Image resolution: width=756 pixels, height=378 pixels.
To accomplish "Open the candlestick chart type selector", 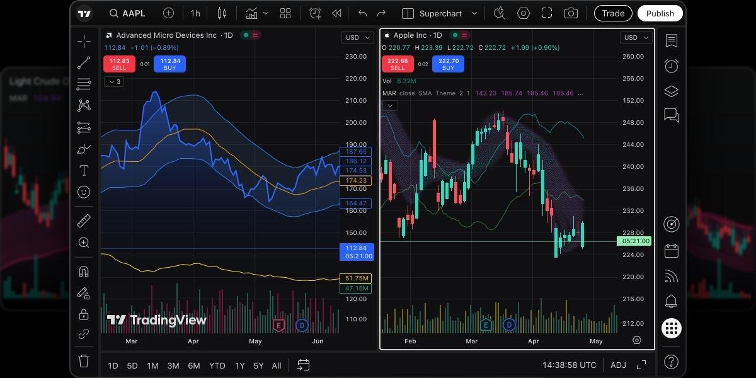I will [x=221, y=13].
